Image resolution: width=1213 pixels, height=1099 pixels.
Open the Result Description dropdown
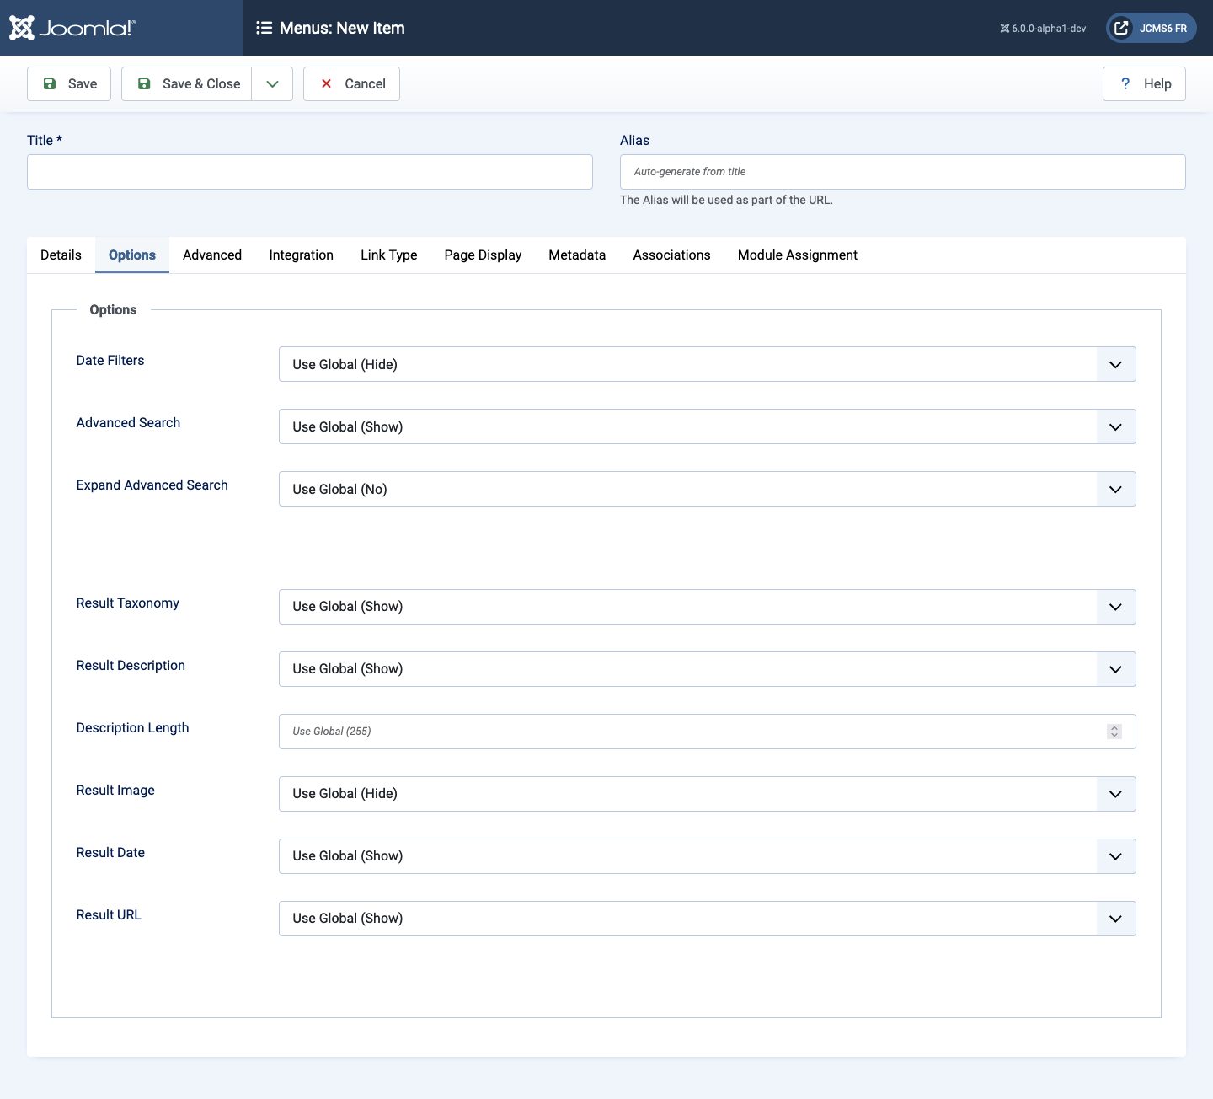point(708,669)
